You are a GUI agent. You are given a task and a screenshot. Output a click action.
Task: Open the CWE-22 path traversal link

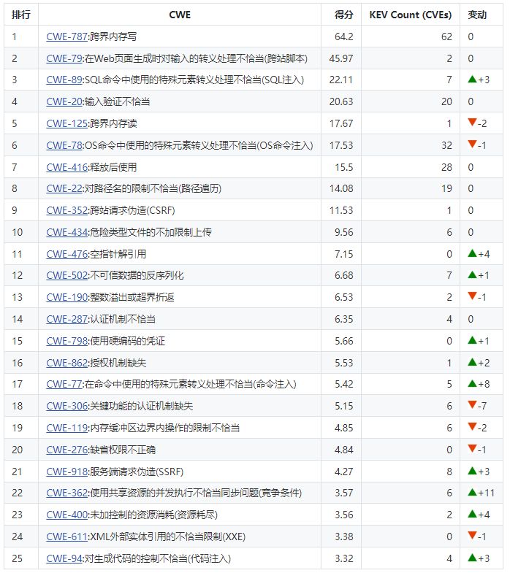coord(64,188)
